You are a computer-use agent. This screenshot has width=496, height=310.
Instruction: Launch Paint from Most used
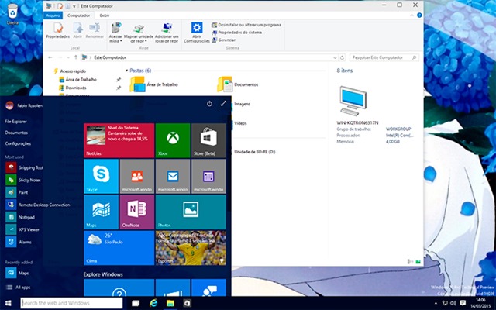click(17, 192)
